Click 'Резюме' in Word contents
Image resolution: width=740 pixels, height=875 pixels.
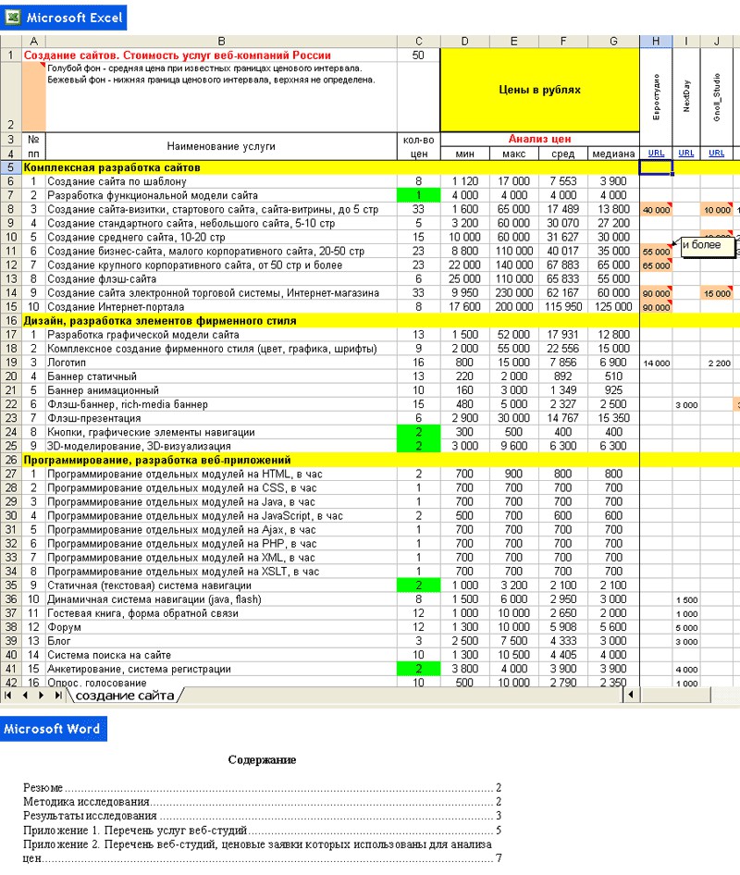pyautogui.click(x=43, y=787)
